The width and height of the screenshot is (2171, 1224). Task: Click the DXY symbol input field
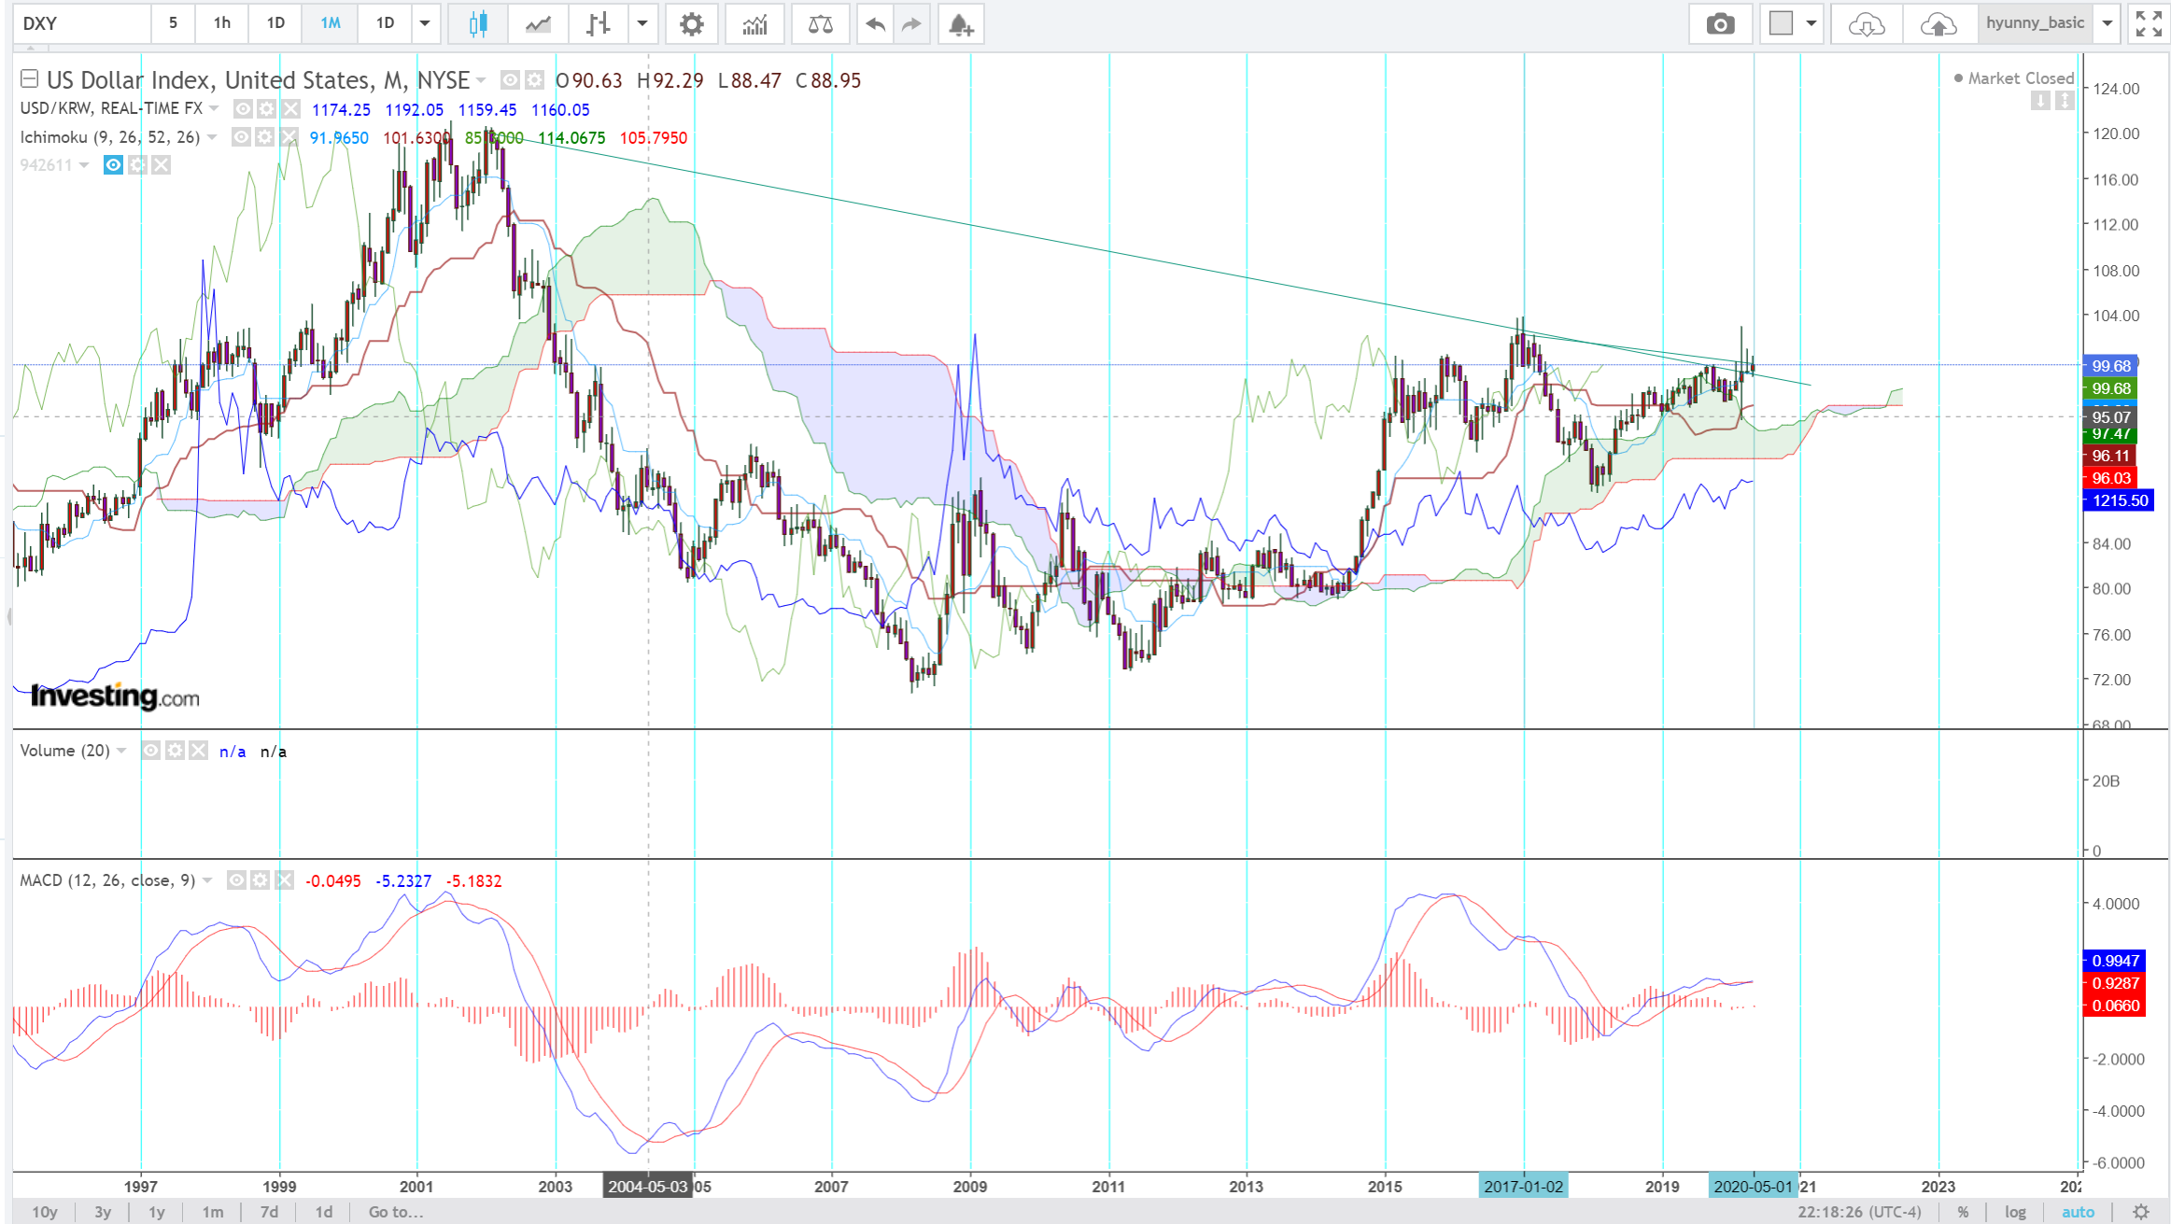tap(82, 23)
